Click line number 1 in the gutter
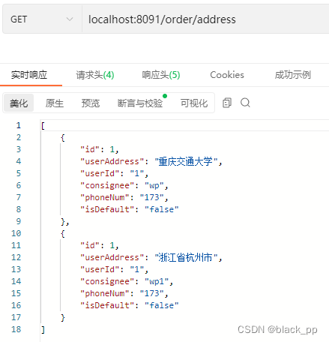The height and width of the screenshot is (342, 329). coord(19,125)
